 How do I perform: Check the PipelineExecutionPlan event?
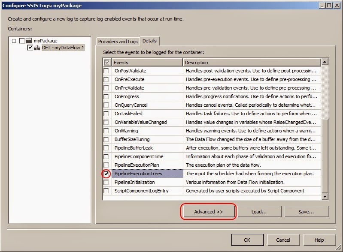(x=106, y=165)
